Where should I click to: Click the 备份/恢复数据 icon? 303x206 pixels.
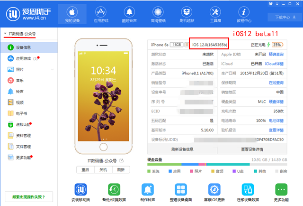[114, 189]
